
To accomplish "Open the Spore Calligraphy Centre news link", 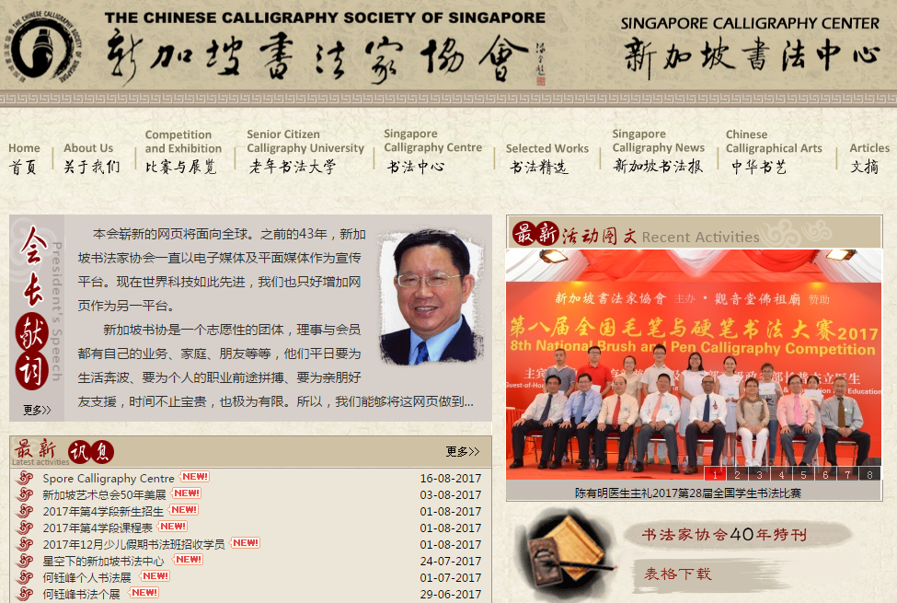I will click(108, 478).
